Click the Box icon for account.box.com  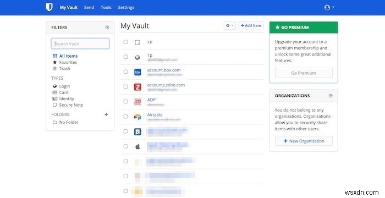pos(137,72)
